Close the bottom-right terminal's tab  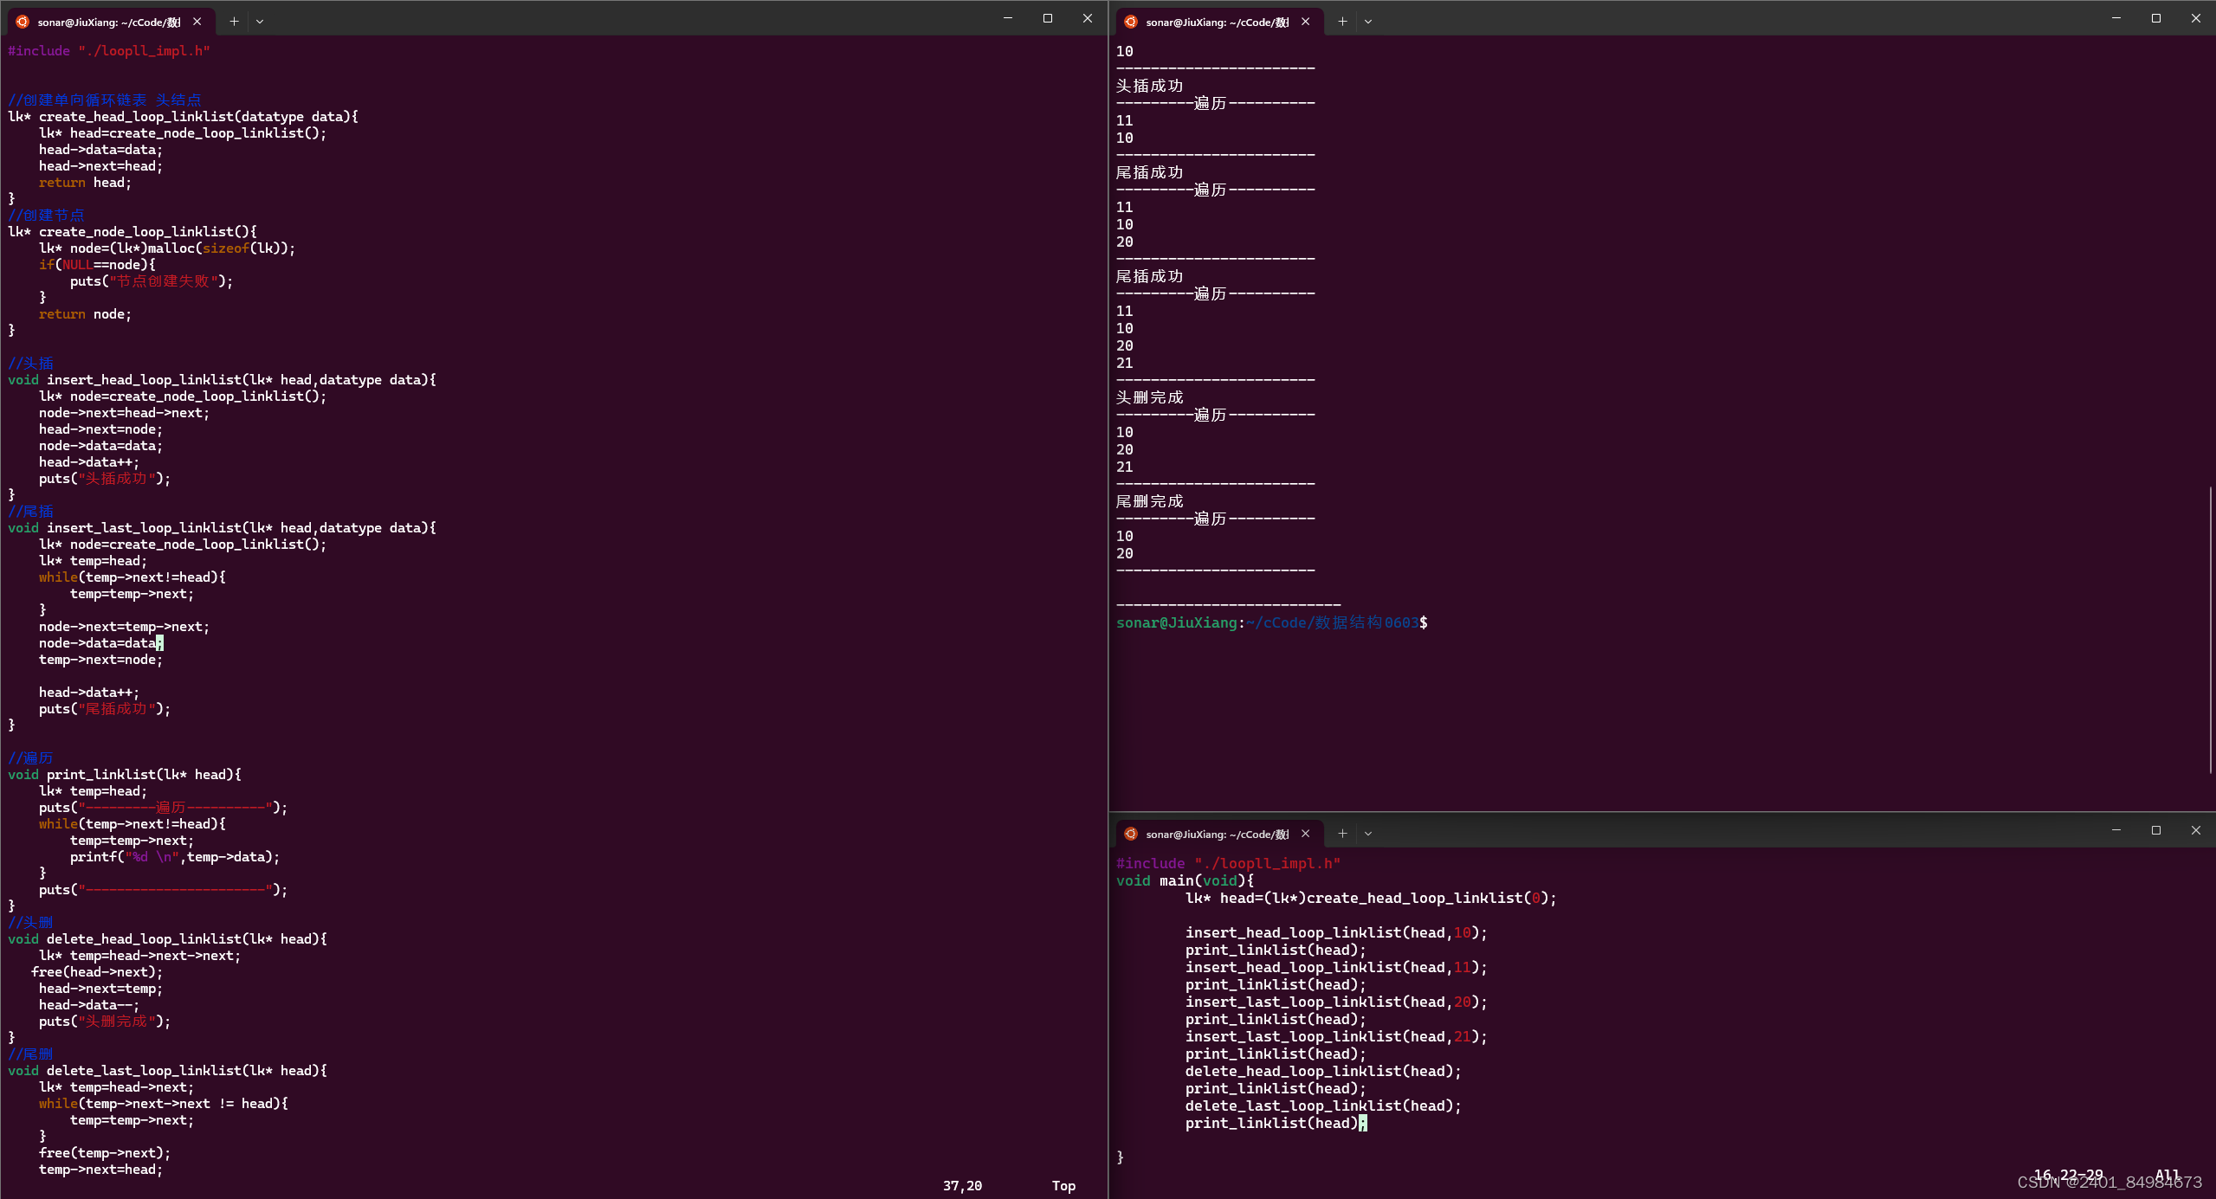(1306, 834)
